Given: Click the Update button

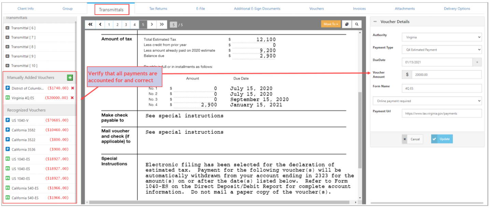Looking at the screenshot, I should click(442, 139).
